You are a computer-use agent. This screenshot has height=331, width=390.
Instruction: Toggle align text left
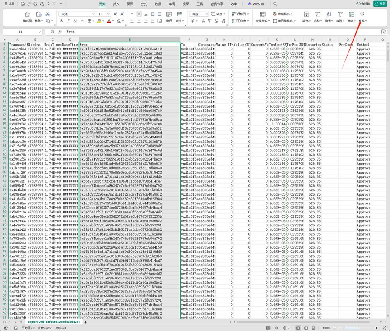click(x=132, y=21)
